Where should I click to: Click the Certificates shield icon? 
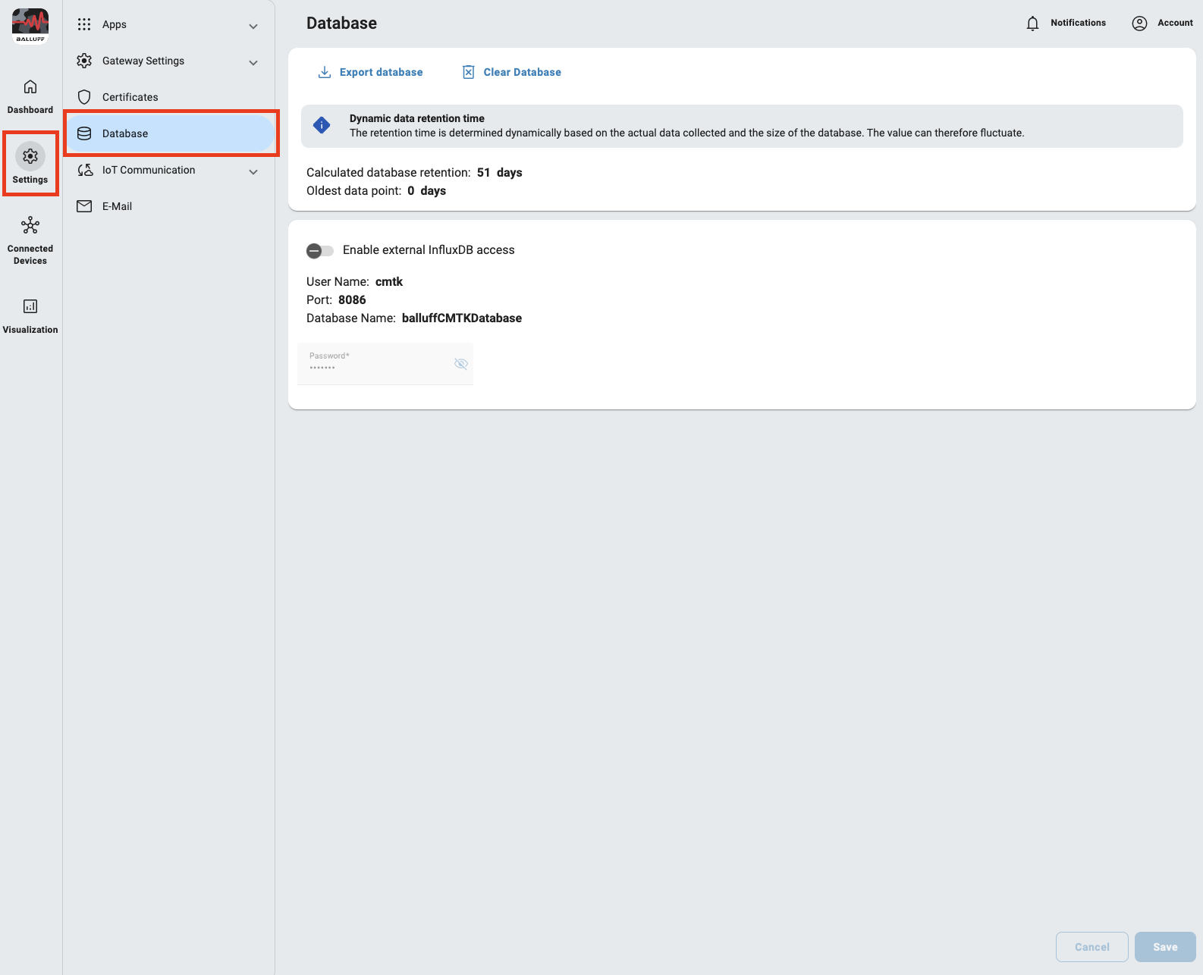click(84, 97)
